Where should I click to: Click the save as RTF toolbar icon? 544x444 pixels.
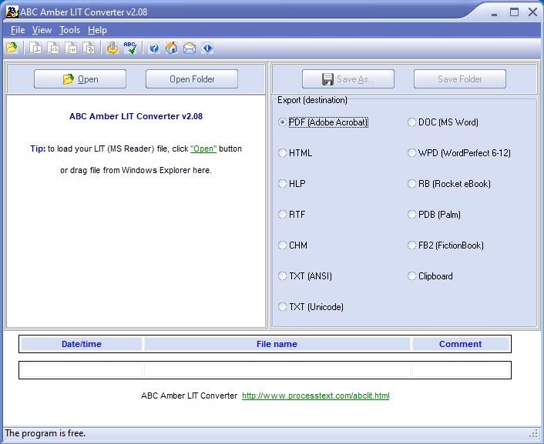click(71, 48)
